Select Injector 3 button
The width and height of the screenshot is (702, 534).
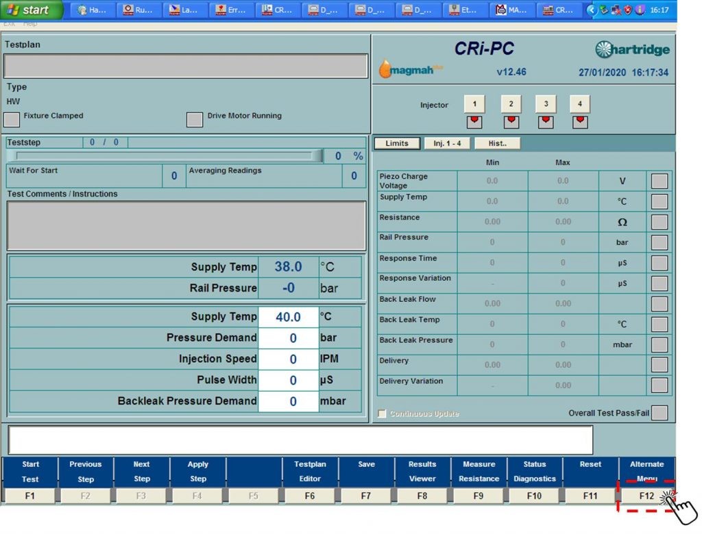pos(545,104)
